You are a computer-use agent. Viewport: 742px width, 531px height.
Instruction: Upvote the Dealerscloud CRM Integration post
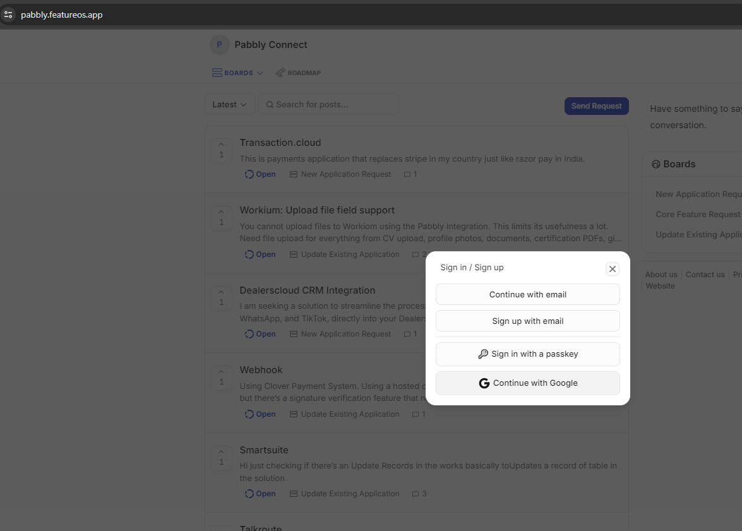[222, 298]
